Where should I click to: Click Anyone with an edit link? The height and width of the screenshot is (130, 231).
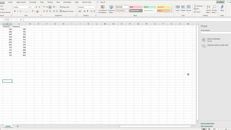pos(218,45)
